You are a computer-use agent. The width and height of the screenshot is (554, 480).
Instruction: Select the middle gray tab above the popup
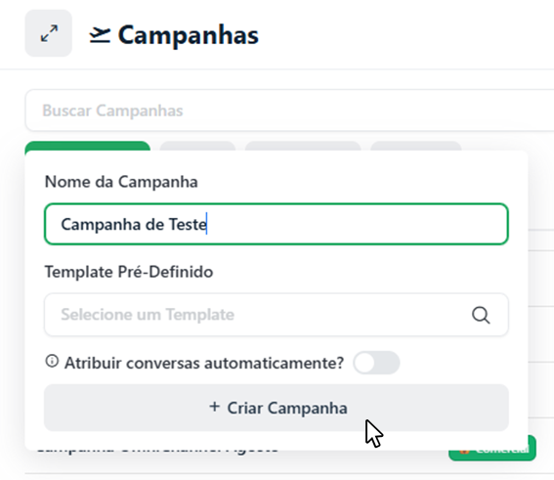click(303, 146)
